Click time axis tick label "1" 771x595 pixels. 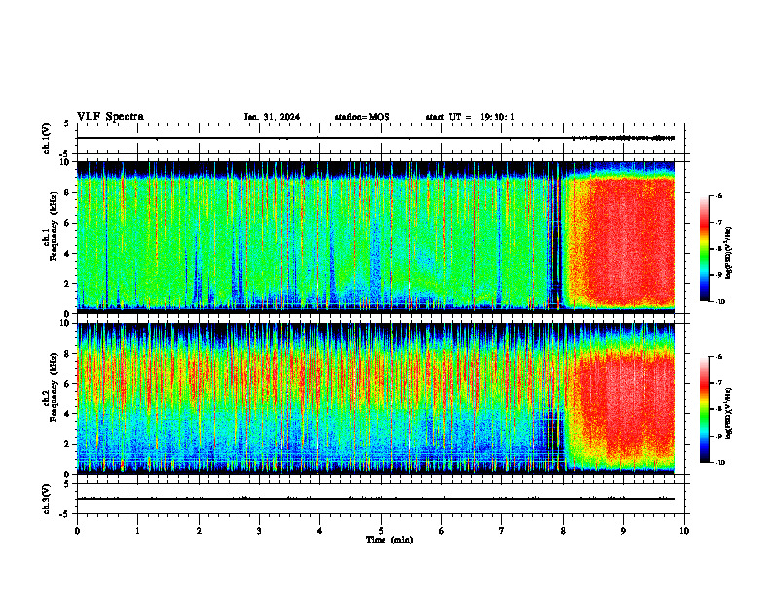coord(137,531)
